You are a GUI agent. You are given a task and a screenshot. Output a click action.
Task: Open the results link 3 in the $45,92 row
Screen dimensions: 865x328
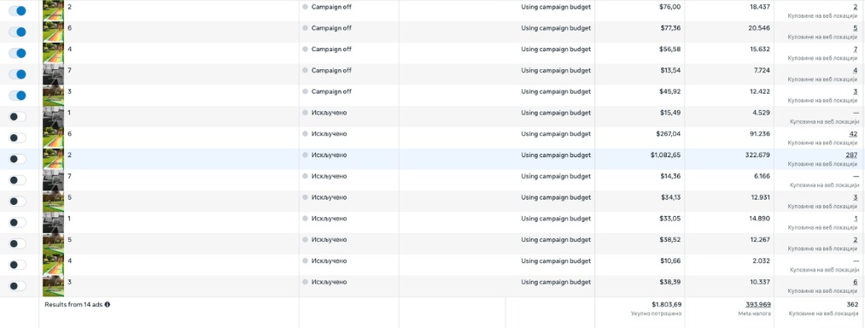pos(856,91)
